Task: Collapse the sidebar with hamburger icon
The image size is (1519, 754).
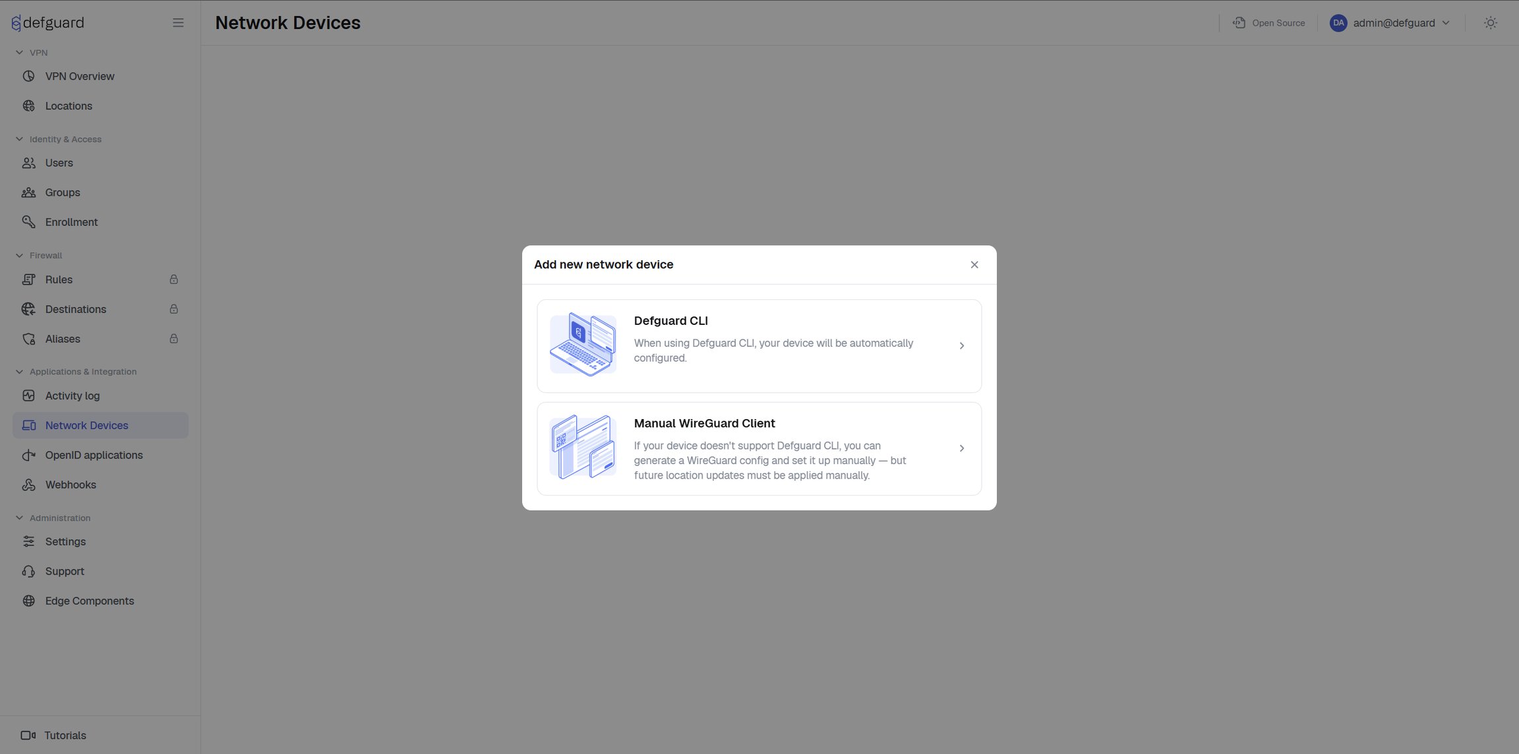Action: click(x=178, y=23)
